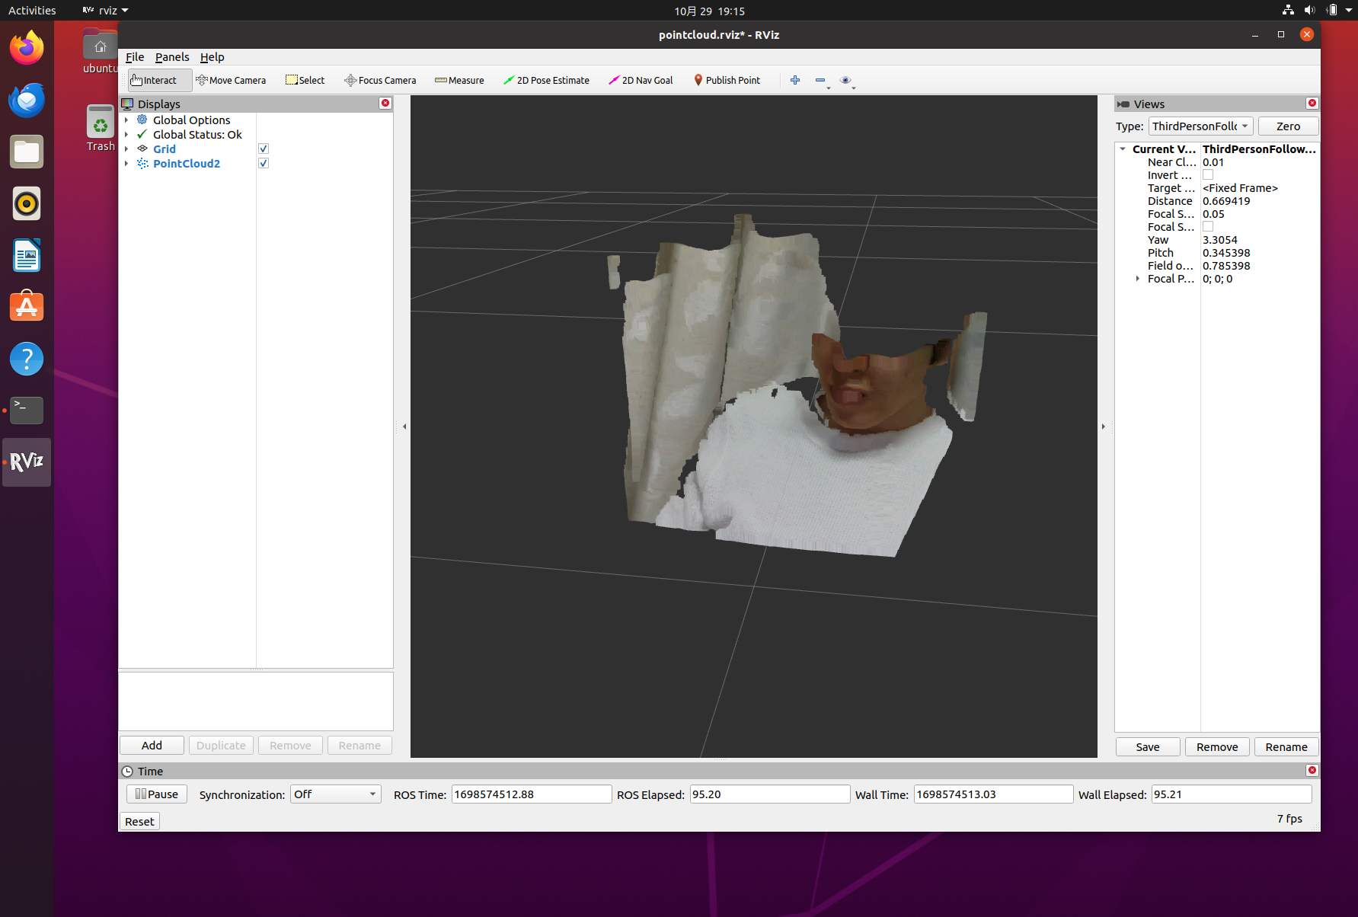Click the Add display button
Screen dimensions: 1358x917
[152, 746]
